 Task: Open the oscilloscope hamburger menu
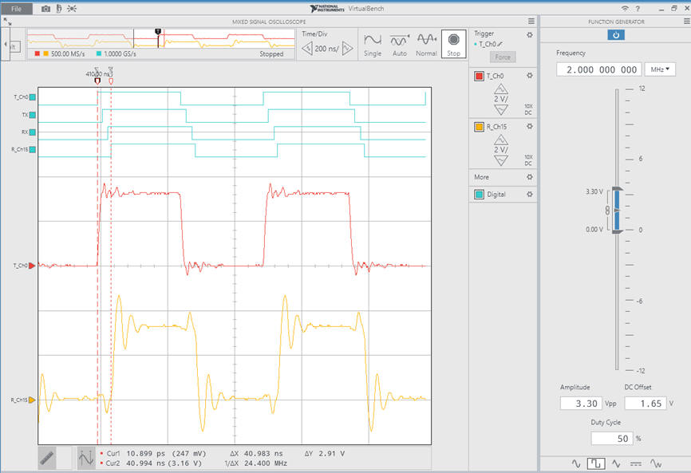click(531, 22)
